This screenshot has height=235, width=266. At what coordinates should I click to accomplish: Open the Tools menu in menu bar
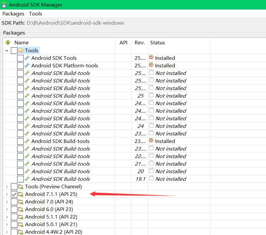[36, 13]
